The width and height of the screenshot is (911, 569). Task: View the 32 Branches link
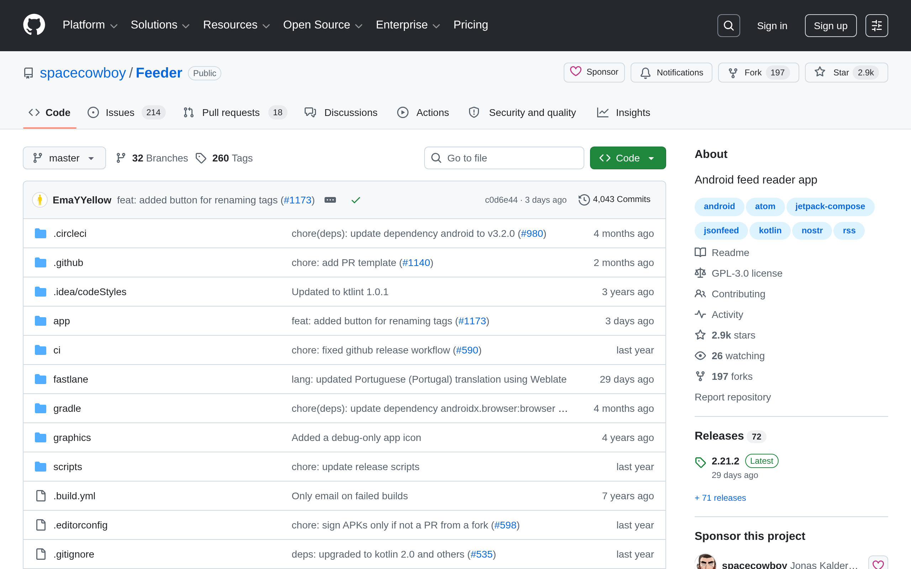[x=152, y=158]
